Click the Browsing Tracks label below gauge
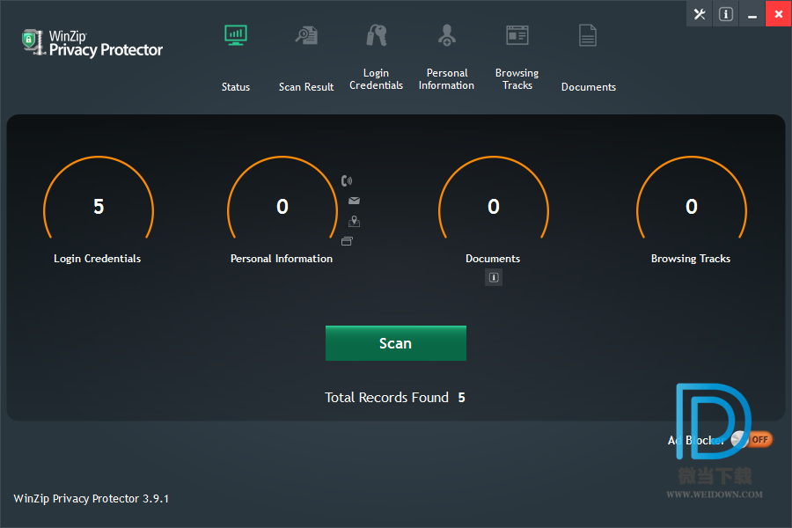This screenshot has height=528, width=792. 691,259
